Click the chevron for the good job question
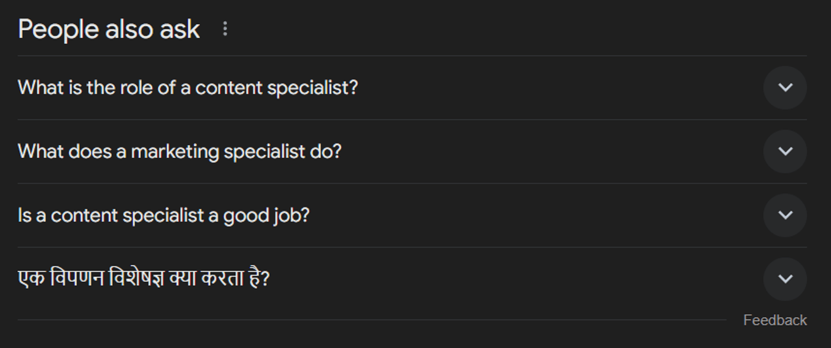 click(x=785, y=215)
